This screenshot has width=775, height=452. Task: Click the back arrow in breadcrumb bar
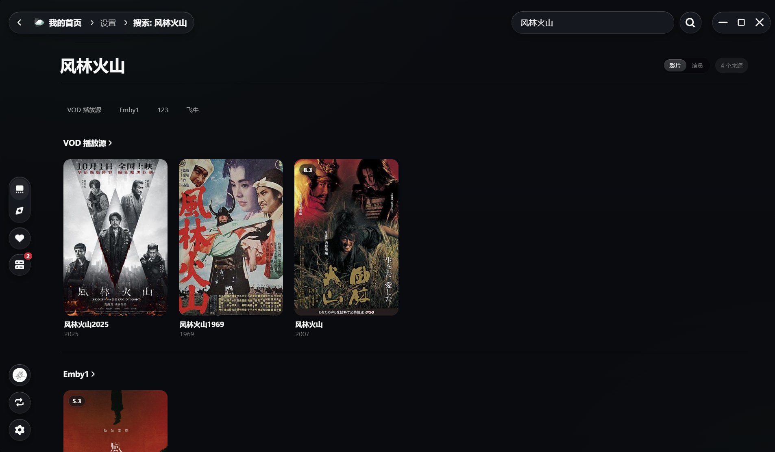tap(19, 23)
